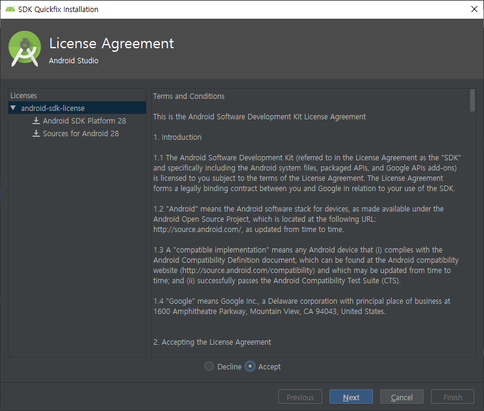This screenshot has width=484, height=411.
Task: Click the 'Terms and Conditions' heading text
Action: [189, 96]
